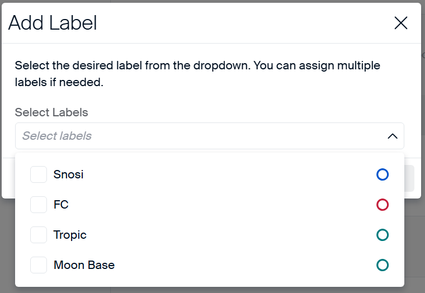The height and width of the screenshot is (293, 425).
Task: Click the red circle icon for FC
Action: (x=382, y=205)
